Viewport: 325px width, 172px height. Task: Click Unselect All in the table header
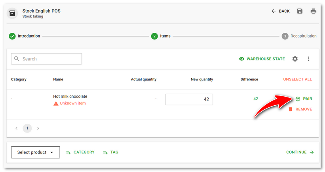click(297, 79)
